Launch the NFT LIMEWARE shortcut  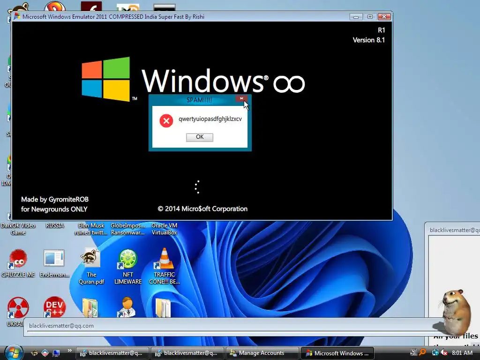tap(127, 259)
